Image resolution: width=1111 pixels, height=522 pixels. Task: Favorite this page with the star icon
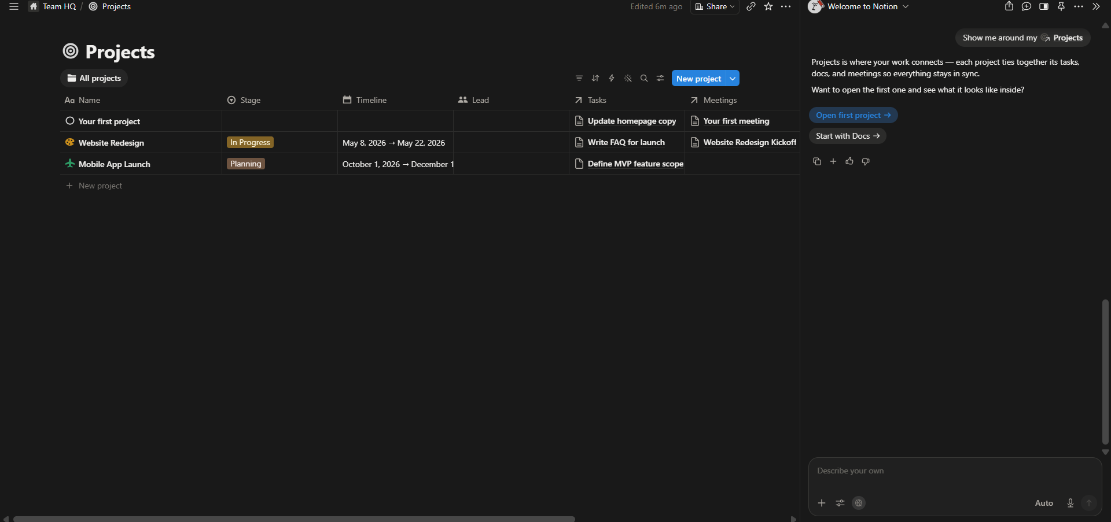768,6
